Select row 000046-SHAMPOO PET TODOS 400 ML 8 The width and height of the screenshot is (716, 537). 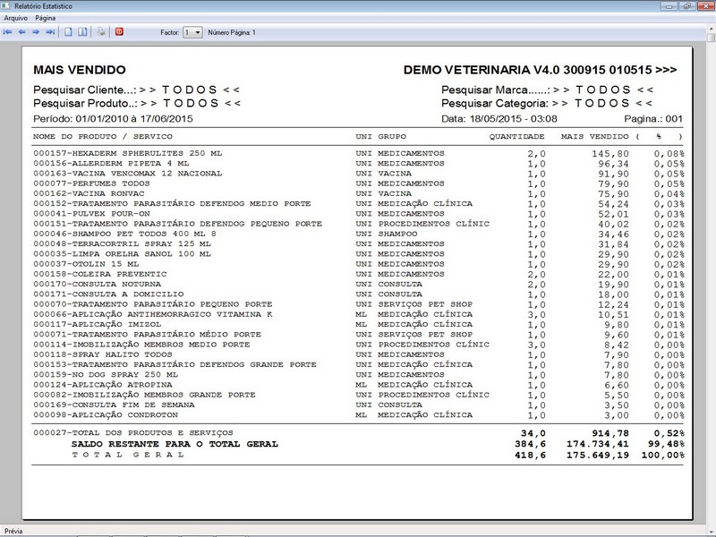coord(359,234)
